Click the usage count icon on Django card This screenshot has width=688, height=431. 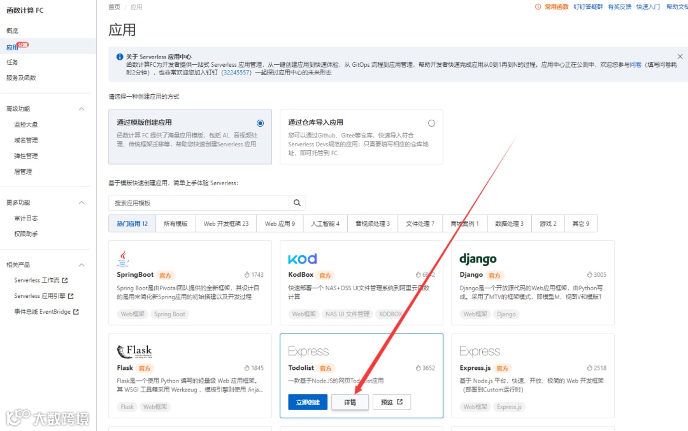590,274
